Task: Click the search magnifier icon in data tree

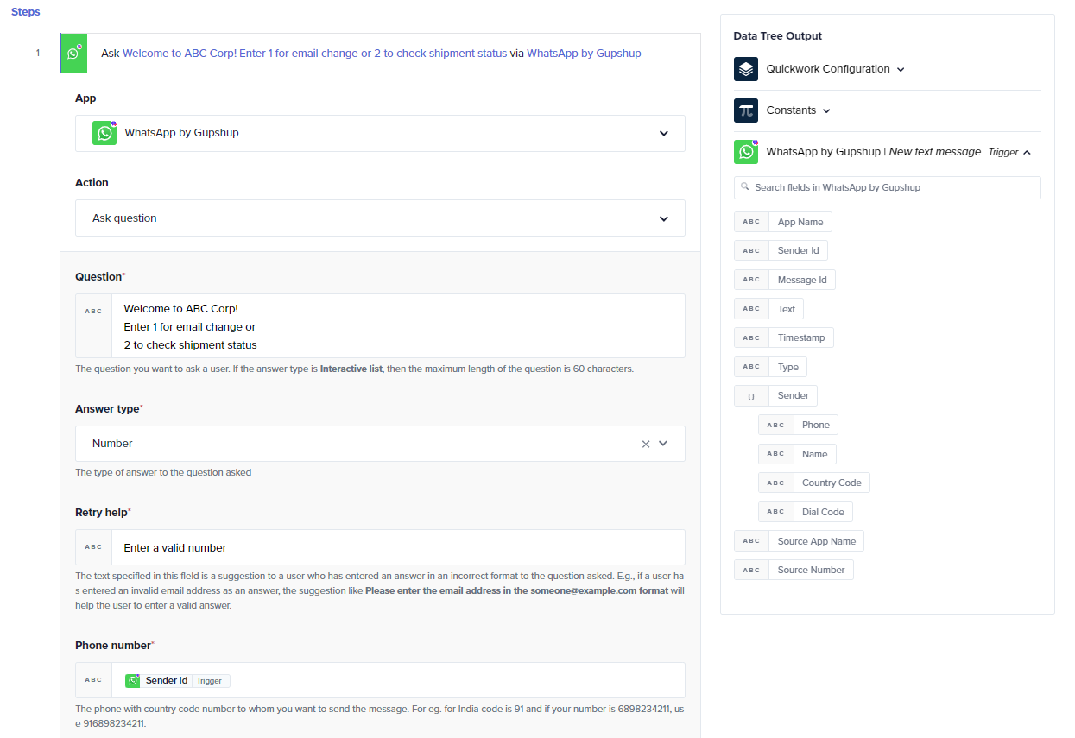Action: click(x=745, y=186)
